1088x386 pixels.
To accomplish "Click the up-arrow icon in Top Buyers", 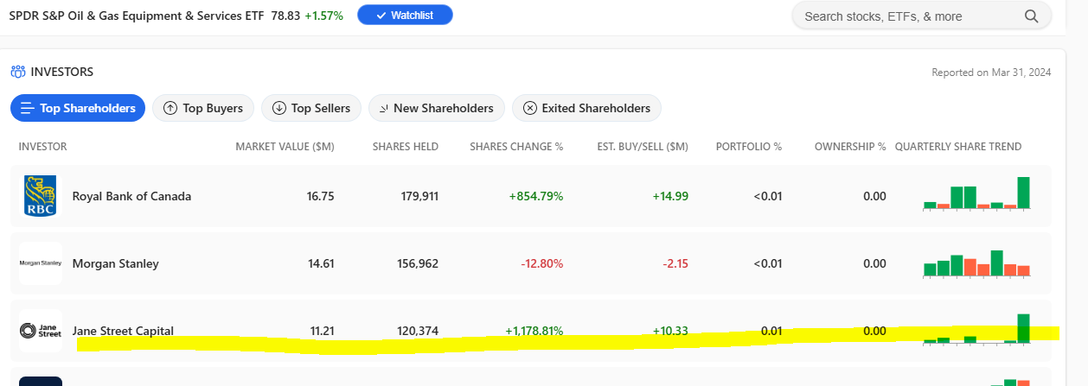I will [x=170, y=108].
